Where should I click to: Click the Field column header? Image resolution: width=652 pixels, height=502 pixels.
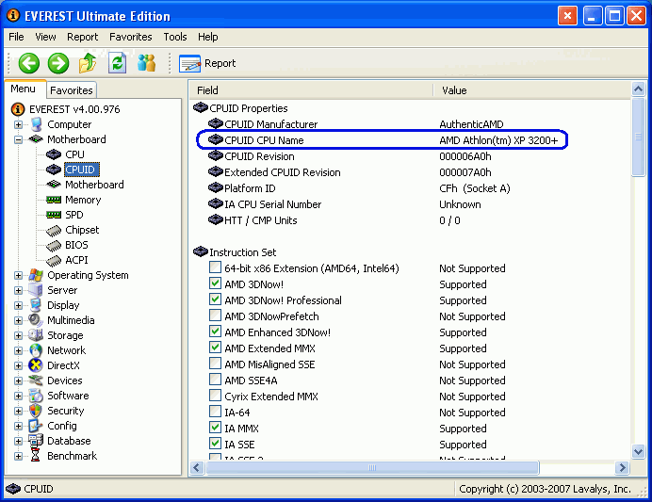(x=311, y=90)
